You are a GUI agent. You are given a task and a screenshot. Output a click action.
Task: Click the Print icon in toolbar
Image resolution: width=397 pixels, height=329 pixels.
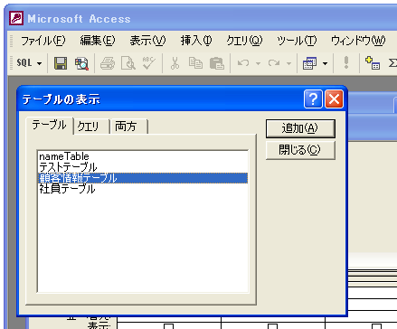pyautogui.click(x=108, y=63)
